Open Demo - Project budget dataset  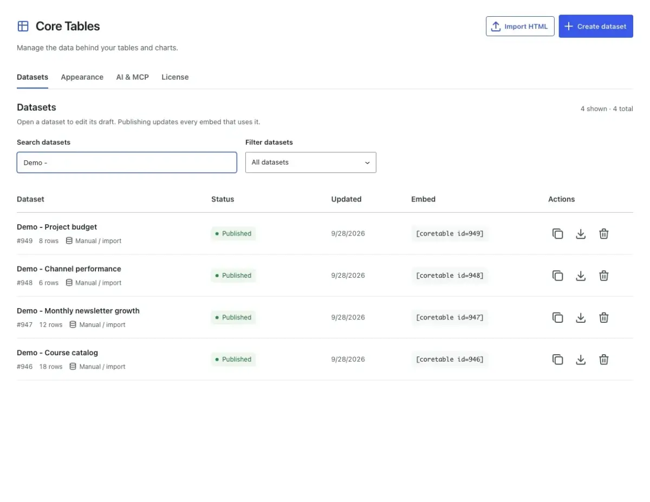click(x=57, y=227)
